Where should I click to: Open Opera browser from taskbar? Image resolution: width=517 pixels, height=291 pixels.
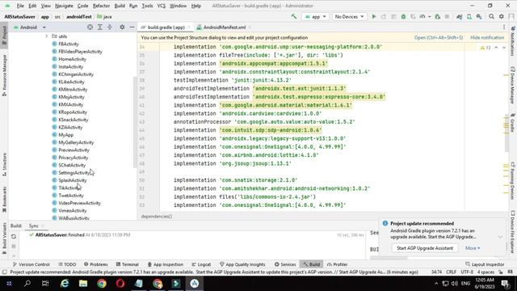[120, 284]
